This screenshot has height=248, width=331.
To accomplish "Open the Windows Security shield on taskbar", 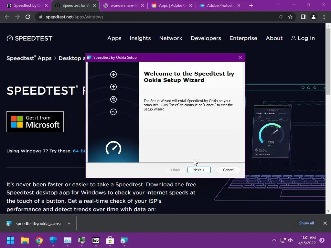I will pos(53,240).
